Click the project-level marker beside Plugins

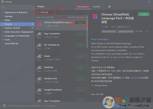(x=32, y=24)
